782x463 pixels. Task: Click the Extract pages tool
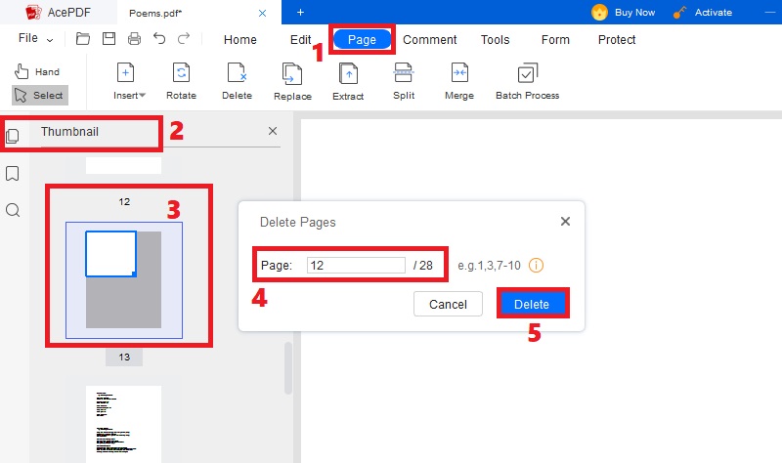point(348,82)
